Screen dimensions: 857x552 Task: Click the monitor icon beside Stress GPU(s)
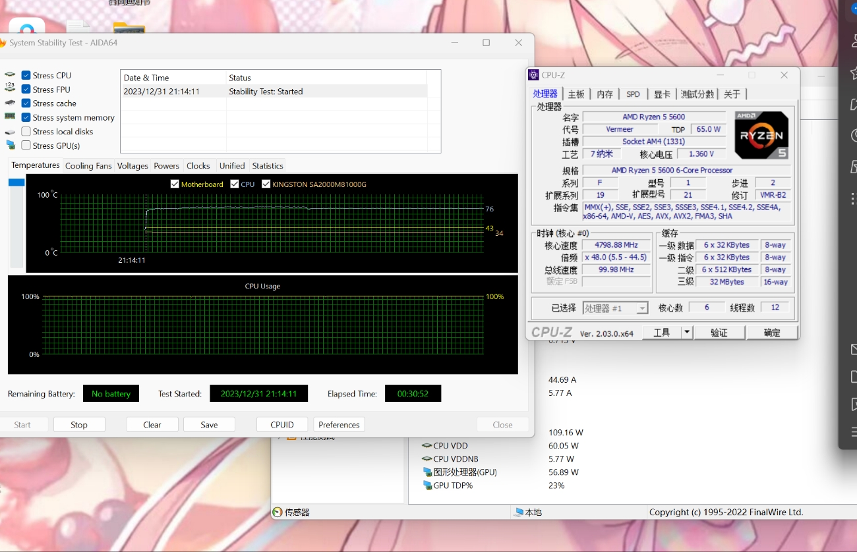coord(10,145)
